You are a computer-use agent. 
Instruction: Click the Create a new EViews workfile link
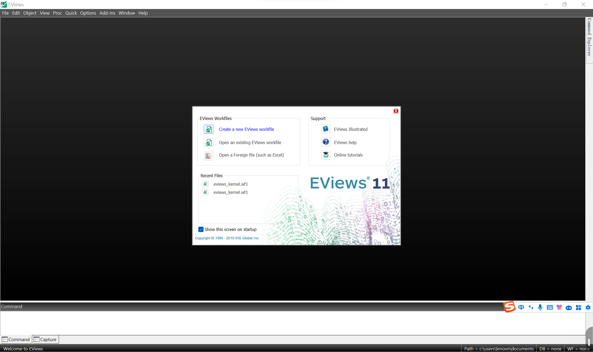click(246, 129)
